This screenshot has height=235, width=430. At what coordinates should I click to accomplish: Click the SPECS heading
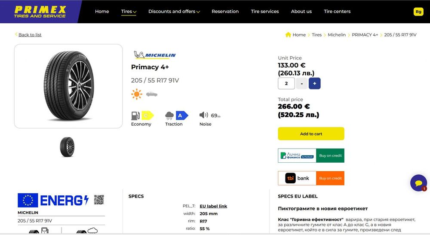[x=136, y=196]
